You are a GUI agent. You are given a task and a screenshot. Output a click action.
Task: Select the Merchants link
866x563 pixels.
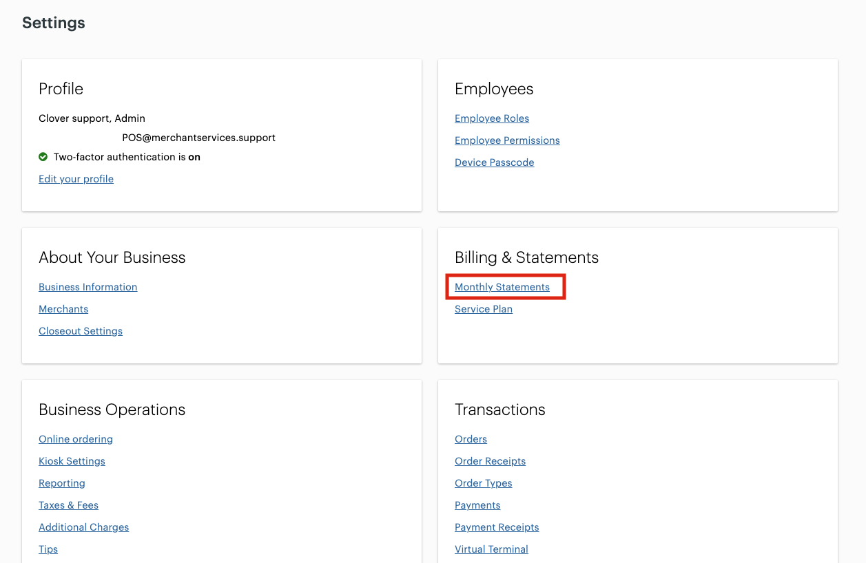click(63, 309)
